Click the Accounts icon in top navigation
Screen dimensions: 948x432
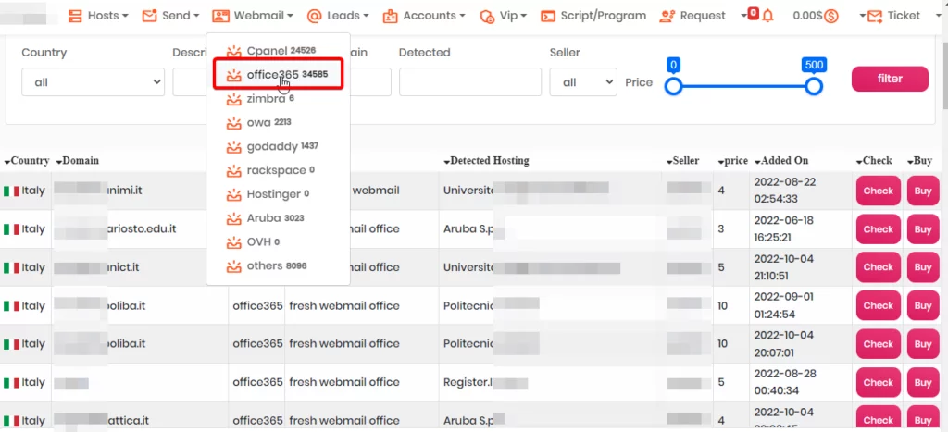click(x=391, y=16)
